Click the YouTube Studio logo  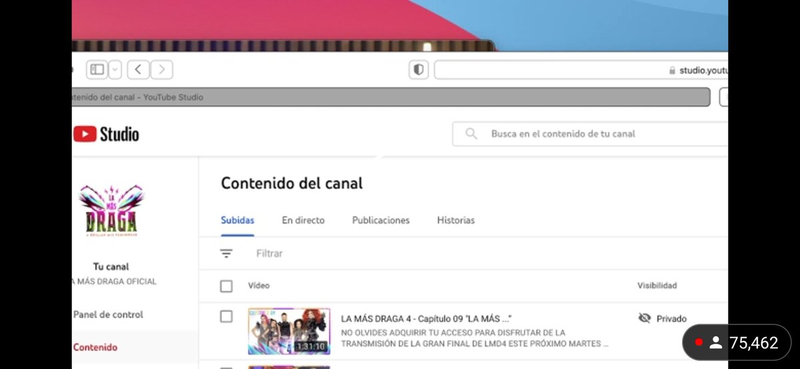[106, 135]
